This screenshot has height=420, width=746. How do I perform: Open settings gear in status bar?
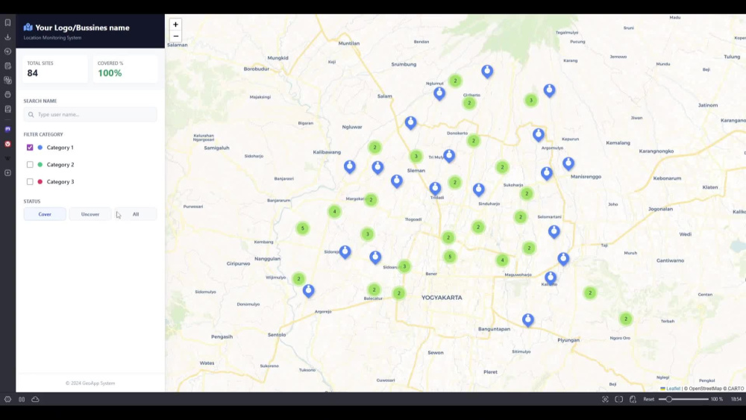click(7, 399)
